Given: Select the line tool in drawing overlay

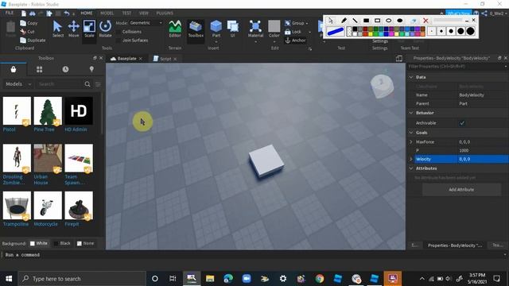Looking at the screenshot, I should click(355, 21).
